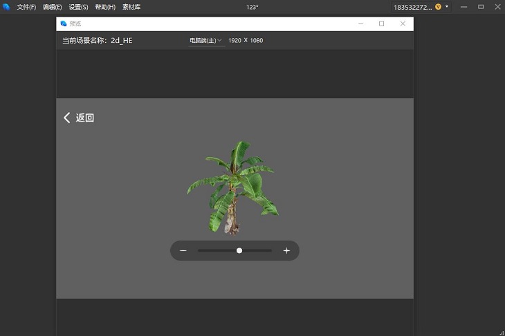Click the app logo in main title bar

pos(7,7)
